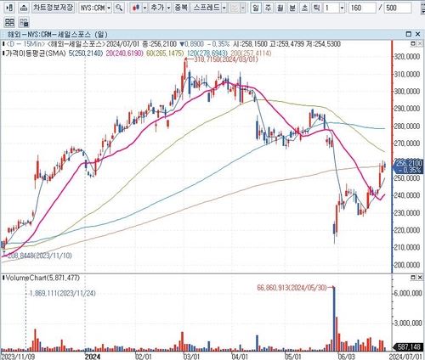The image size is (425, 360).
Task: Select the 일 (daily) period toggle
Action: click(x=256, y=8)
